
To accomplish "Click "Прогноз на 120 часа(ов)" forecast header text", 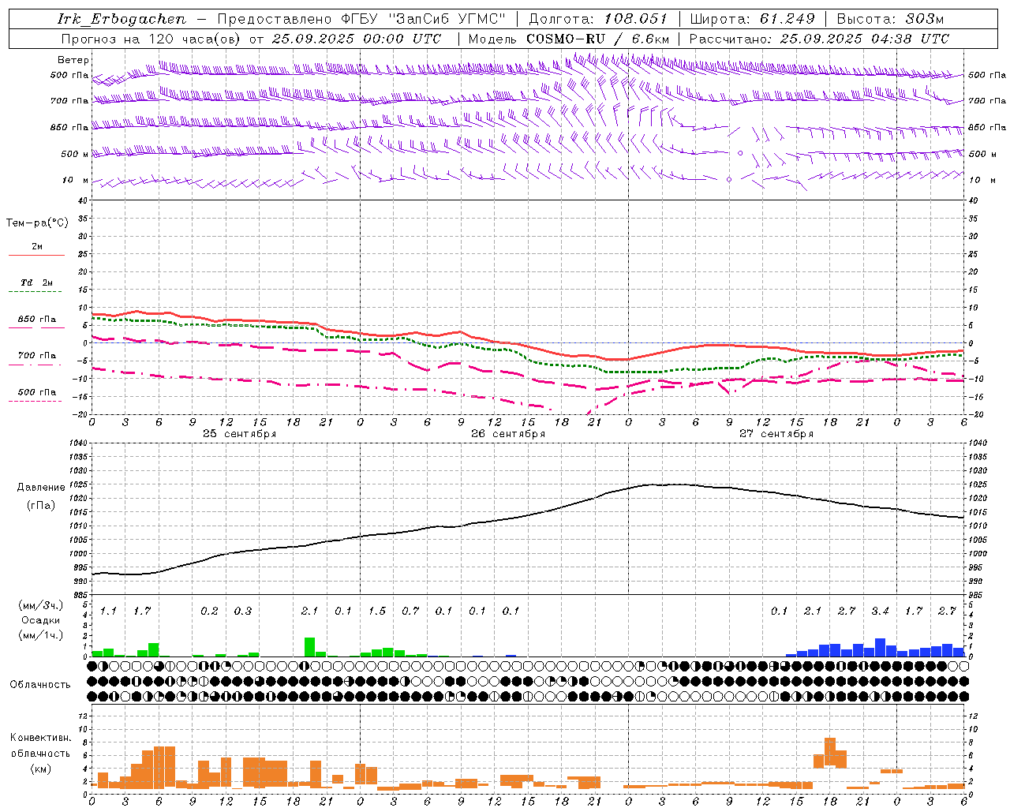I will tap(151, 39).
